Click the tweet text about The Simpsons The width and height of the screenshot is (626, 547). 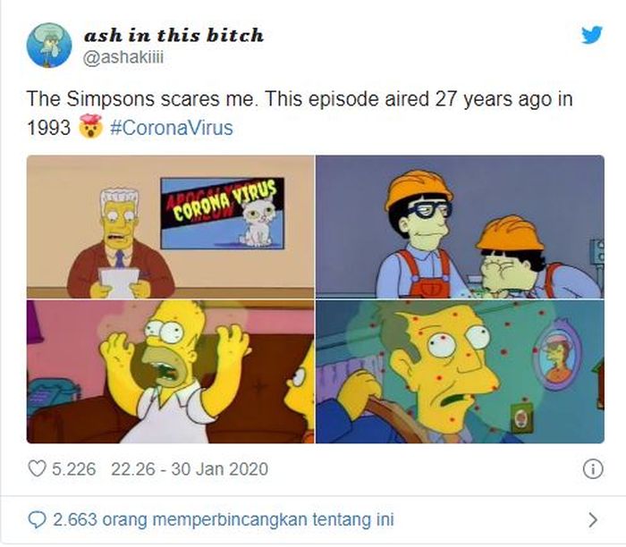[x=300, y=114]
